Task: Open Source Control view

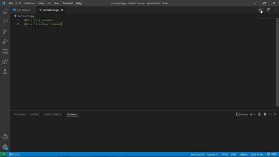Action: click(x=5, y=31)
